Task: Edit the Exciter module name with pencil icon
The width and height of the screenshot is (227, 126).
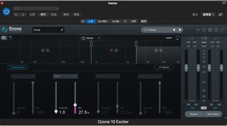Action: [x=62, y=30]
